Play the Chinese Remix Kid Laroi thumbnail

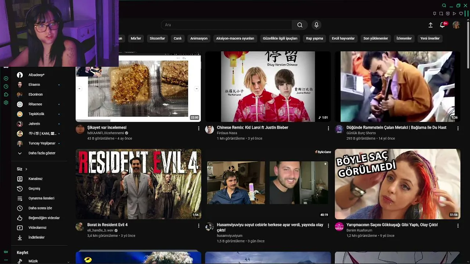tap(268, 87)
